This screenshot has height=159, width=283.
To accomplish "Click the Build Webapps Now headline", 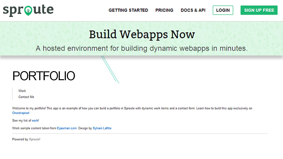I will click(142, 34).
